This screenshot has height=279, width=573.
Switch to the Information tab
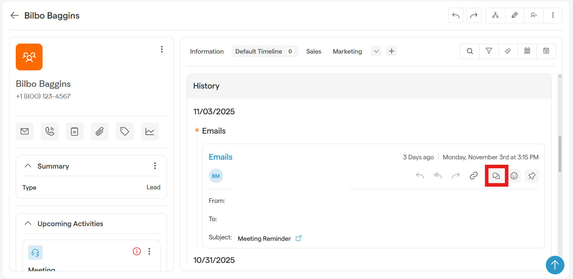(x=207, y=51)
